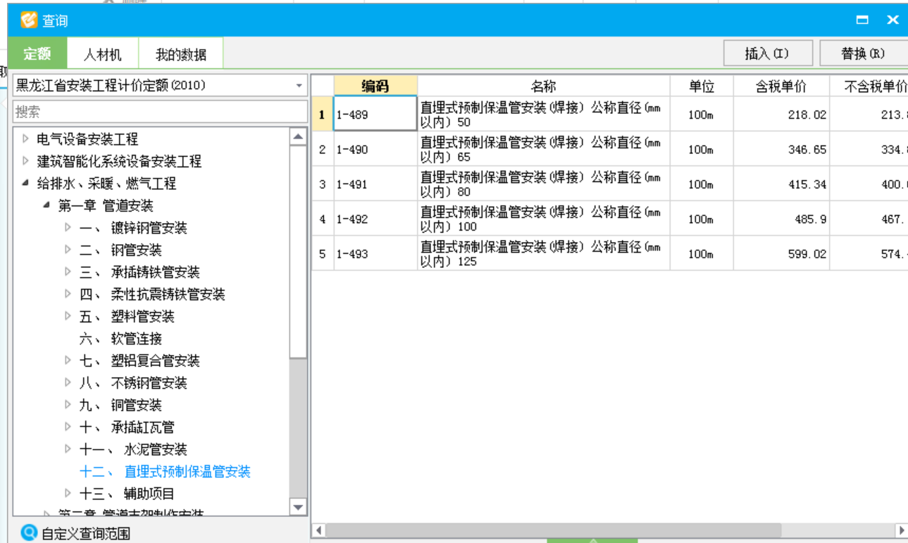The height and width of the screenshot is (543, 908).
Task: Expand 八、不锈钢管安装 node
Action: click(68, 383)
